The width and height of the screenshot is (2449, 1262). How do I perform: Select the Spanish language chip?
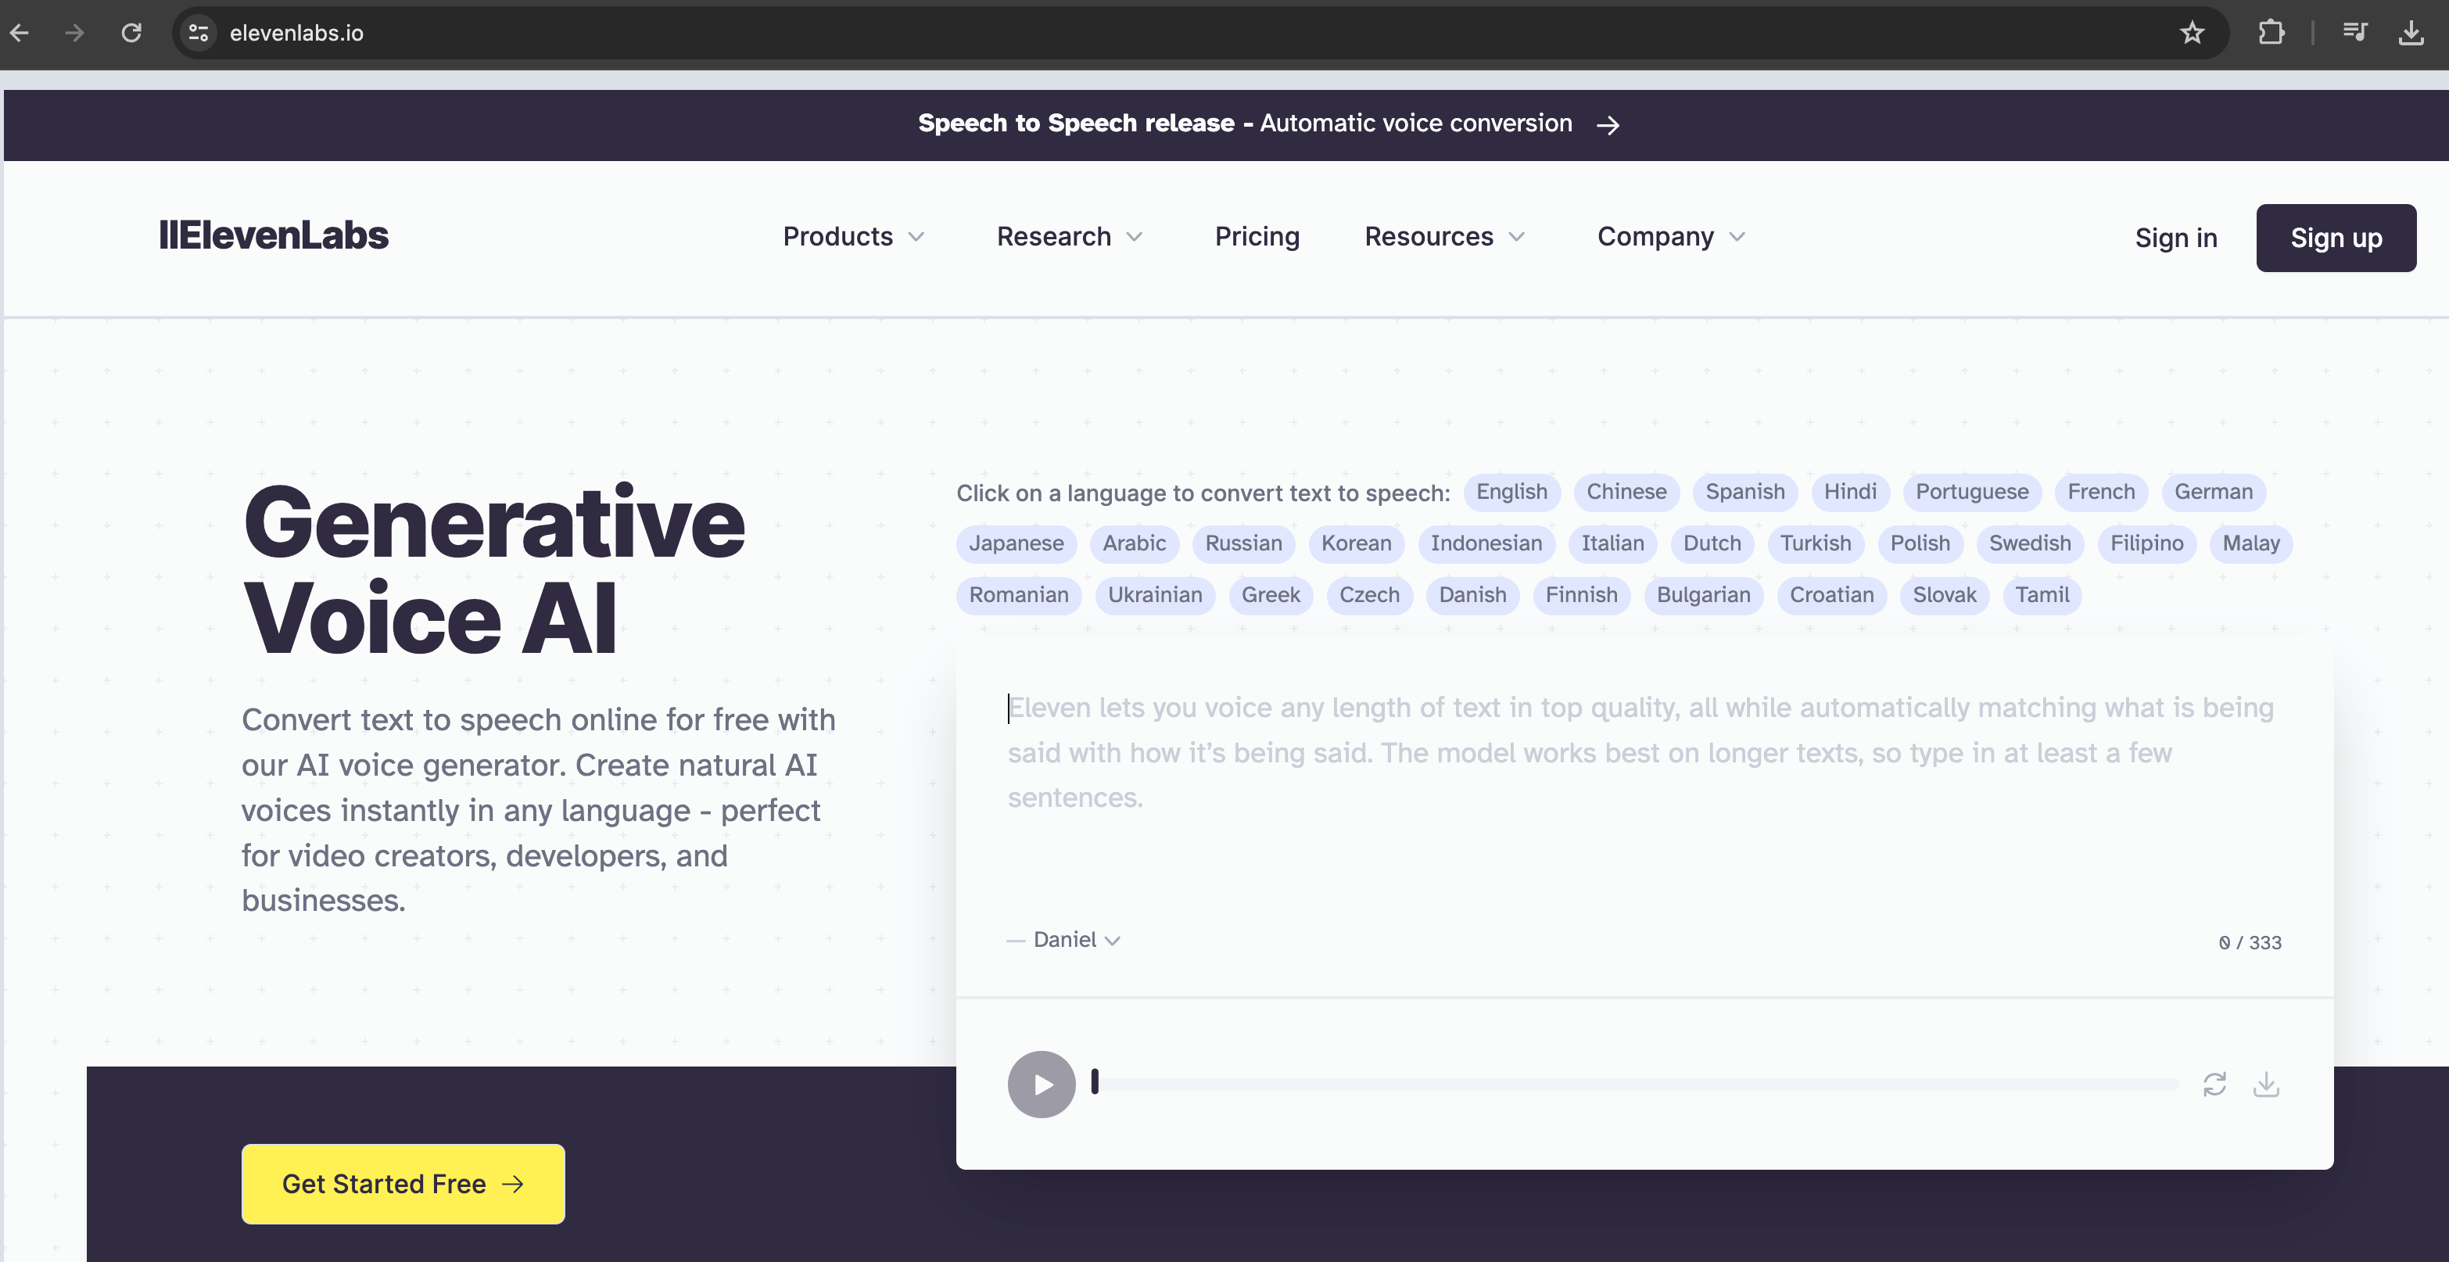coord(1744,492)
